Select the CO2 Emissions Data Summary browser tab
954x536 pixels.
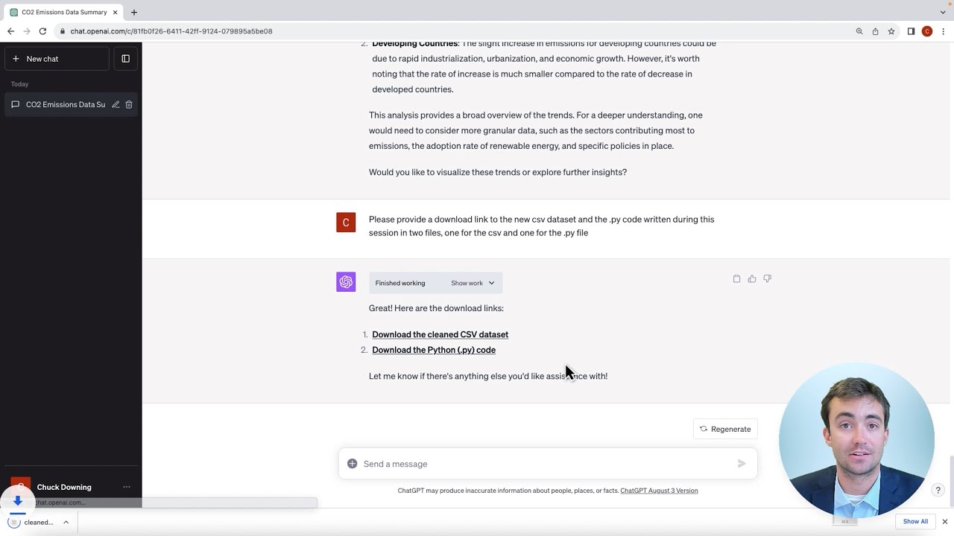(63, 12)
